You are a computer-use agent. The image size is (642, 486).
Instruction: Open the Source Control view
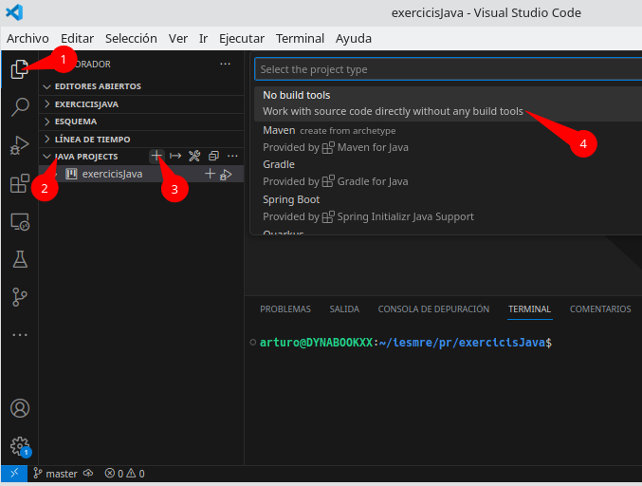(x=19, y=297)
